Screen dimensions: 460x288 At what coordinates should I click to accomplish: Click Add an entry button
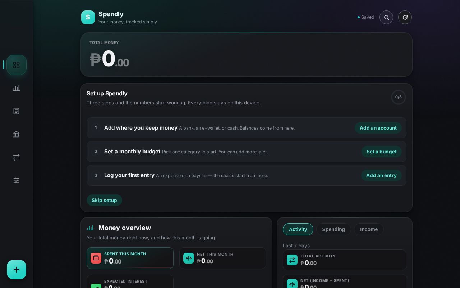click(x=381, y=175)
